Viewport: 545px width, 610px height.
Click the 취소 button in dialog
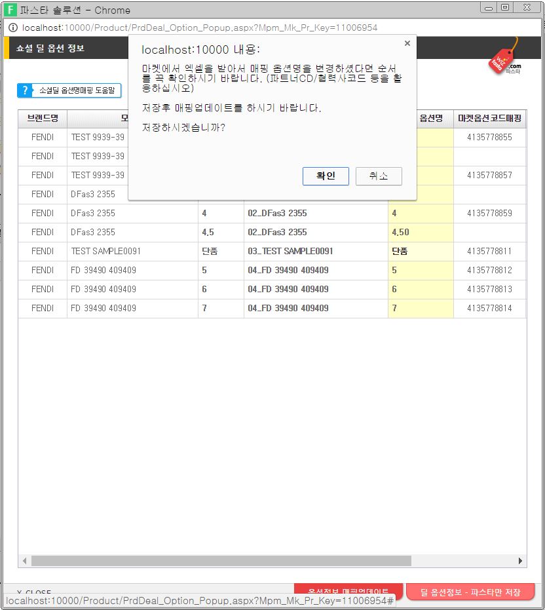[379, 176]
